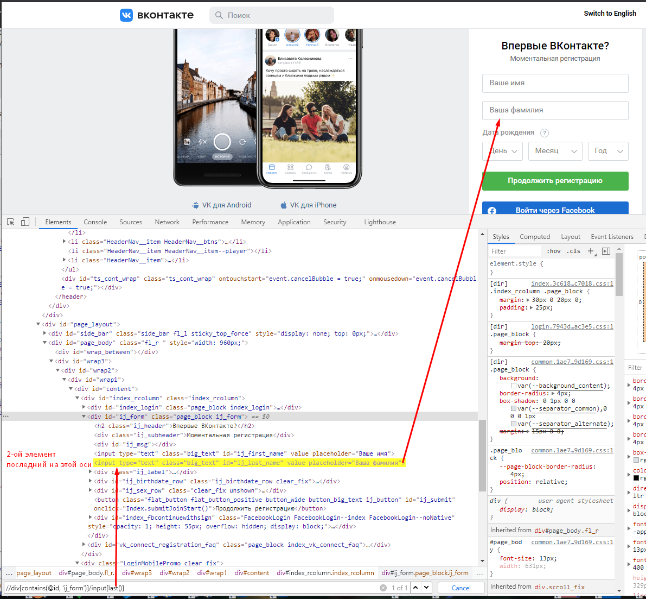
Task: Click the search magnifier icon in header
Action: 219,15
